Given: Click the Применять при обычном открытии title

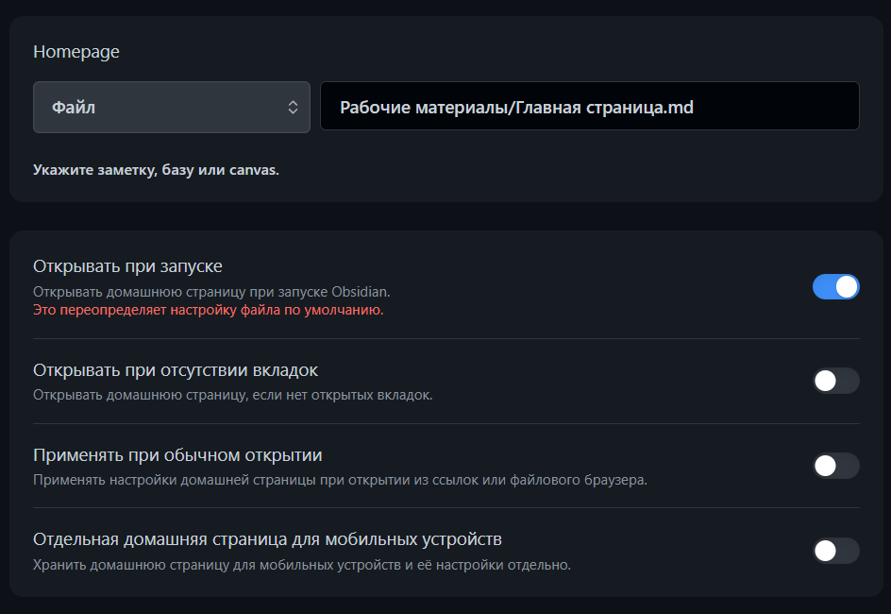Looking at the screenshot, I should click(177, 455).
